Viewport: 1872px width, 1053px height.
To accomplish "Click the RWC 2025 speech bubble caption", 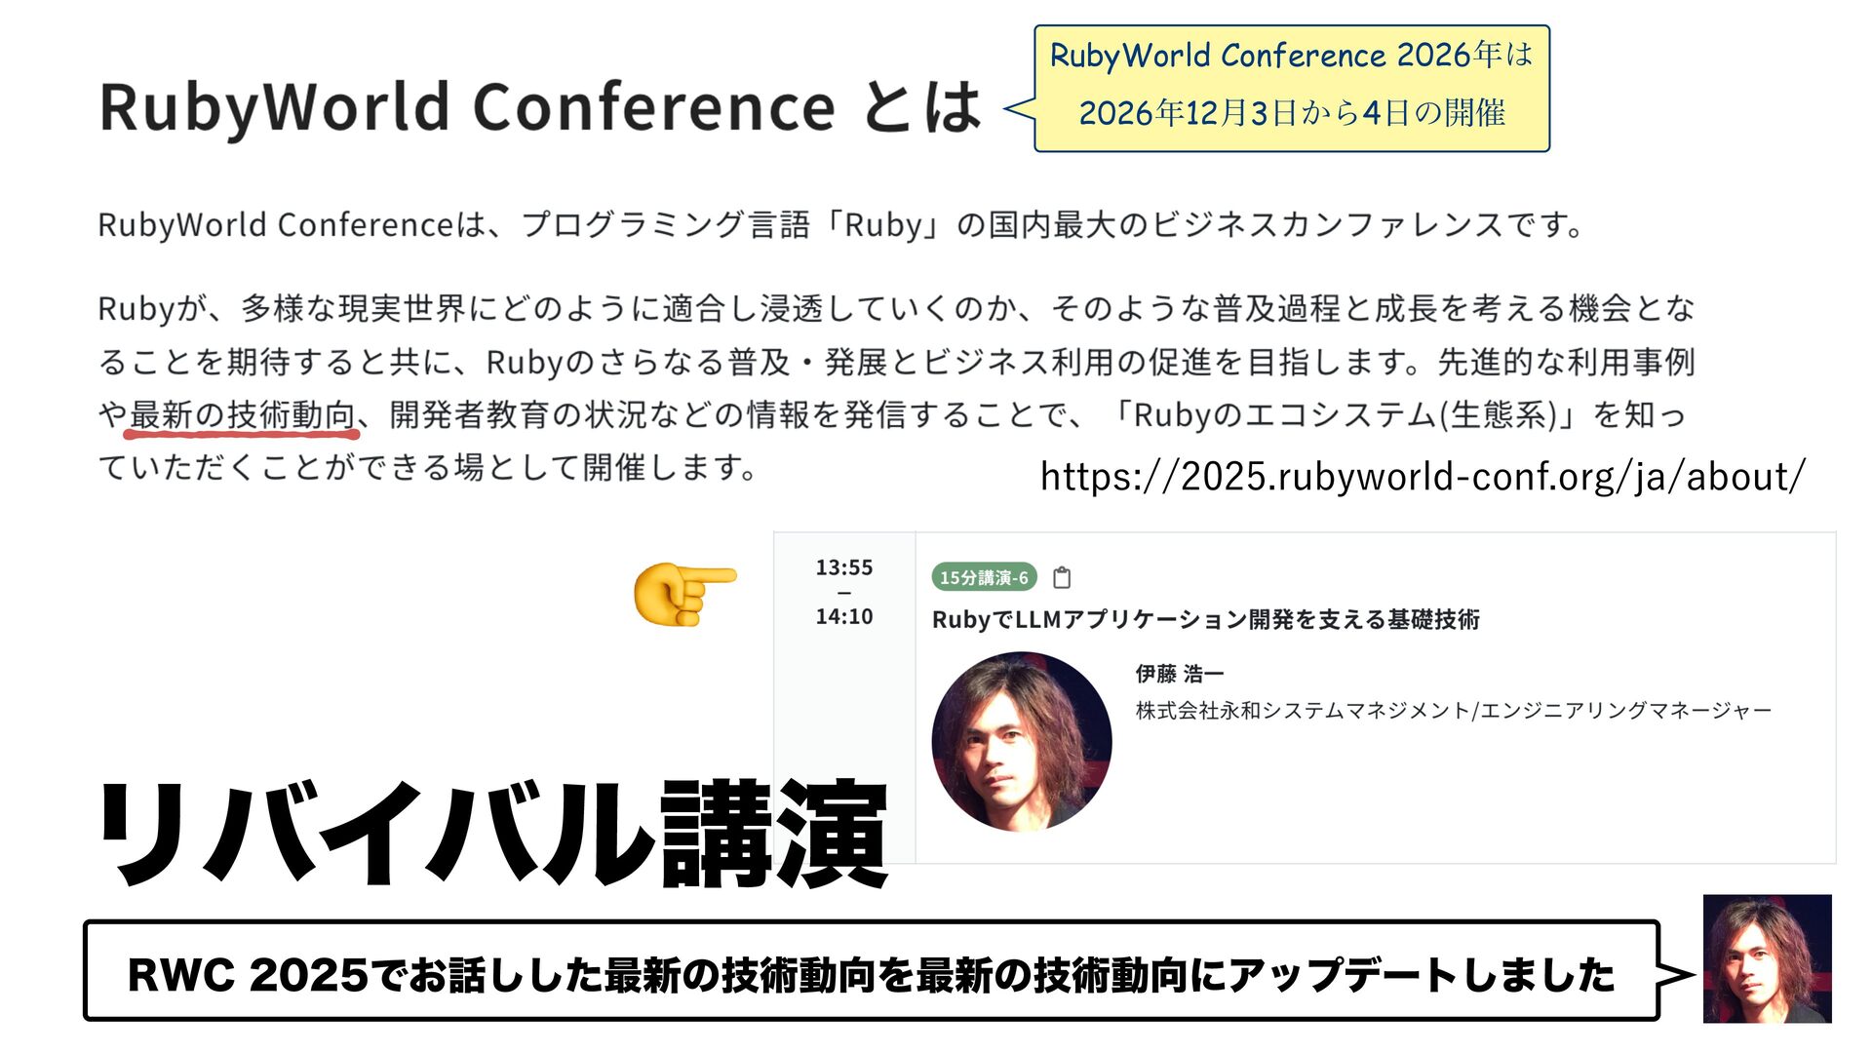I will pyautogui.click(x=870, y=974).
